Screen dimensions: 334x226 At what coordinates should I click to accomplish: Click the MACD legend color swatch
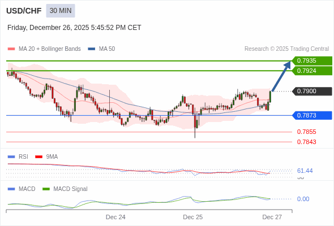pos(11,189)
